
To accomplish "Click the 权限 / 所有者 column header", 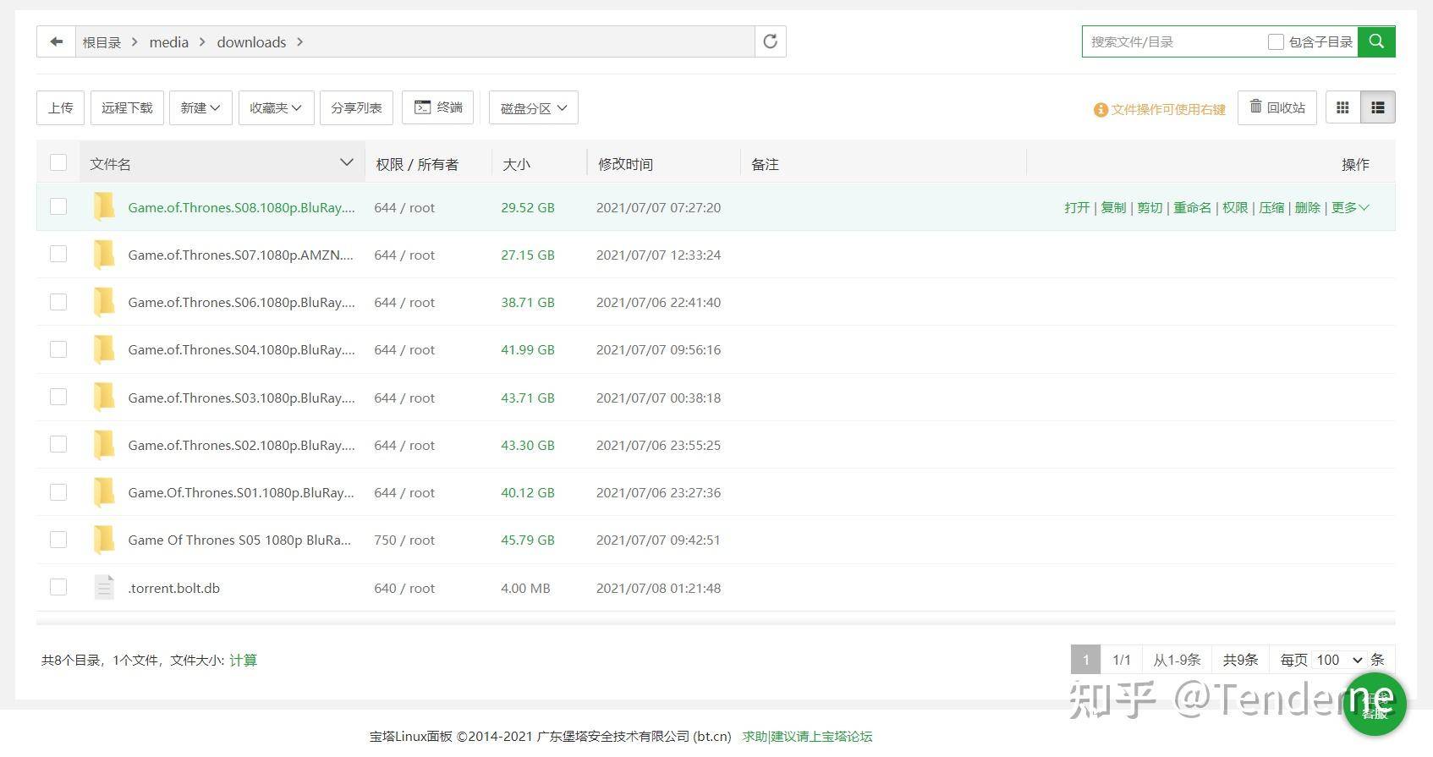I will tap(417, 164).
